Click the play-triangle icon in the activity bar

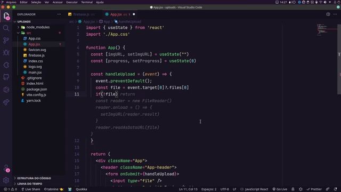click(6, 90)
